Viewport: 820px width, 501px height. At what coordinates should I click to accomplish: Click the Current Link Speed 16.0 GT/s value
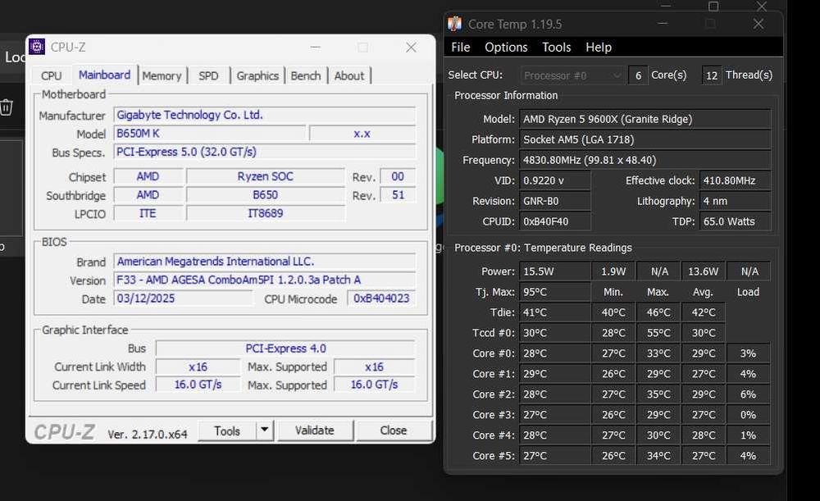pos(198,385)
